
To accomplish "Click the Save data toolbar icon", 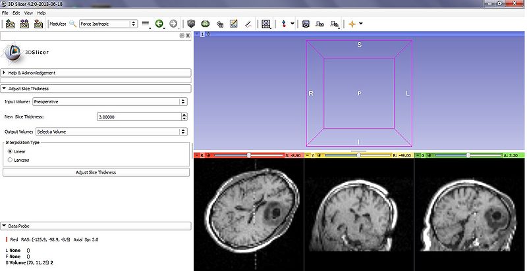I will point(39,24).
